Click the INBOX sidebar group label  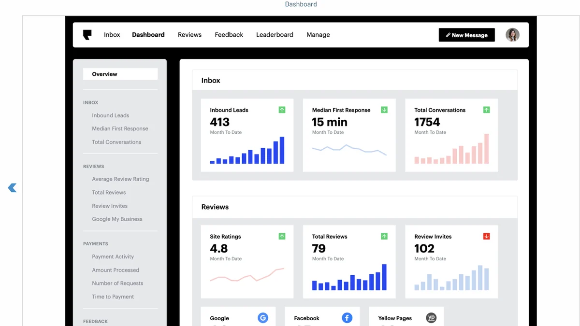(x=90, y=102)
